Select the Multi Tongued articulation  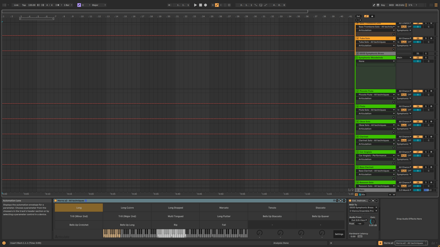click(175, 216)
